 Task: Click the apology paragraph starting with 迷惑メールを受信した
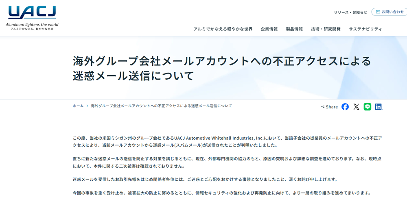[210, 179]
